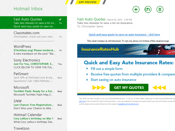Click 'Christopher, check out your new...' preview
Screen dimensions: 175x131
tap(34, 37)
